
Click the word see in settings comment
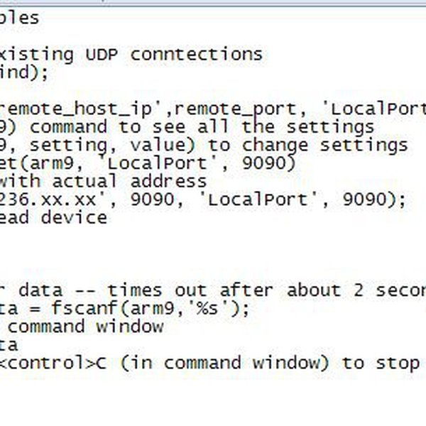tap(169, 128)
